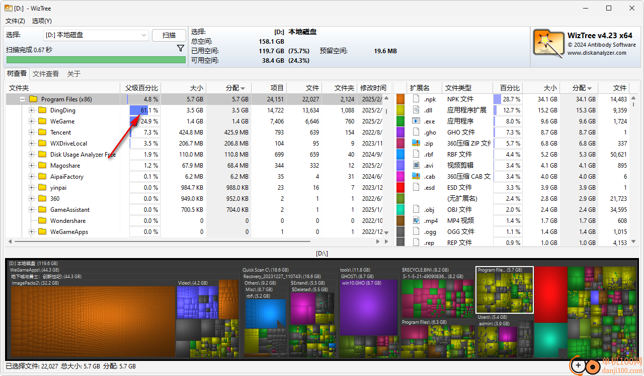The image size is (644, 376).
Task: Click the .exe file type icon
Action: (416, 121)
